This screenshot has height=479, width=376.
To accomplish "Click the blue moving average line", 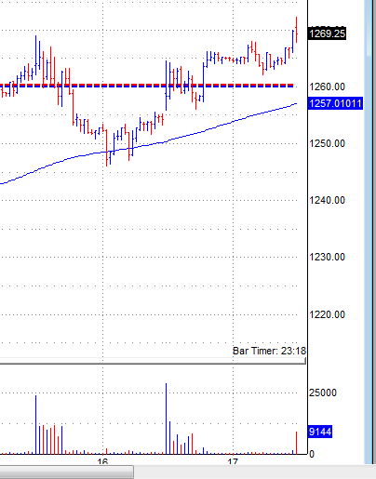I will 149,144.
